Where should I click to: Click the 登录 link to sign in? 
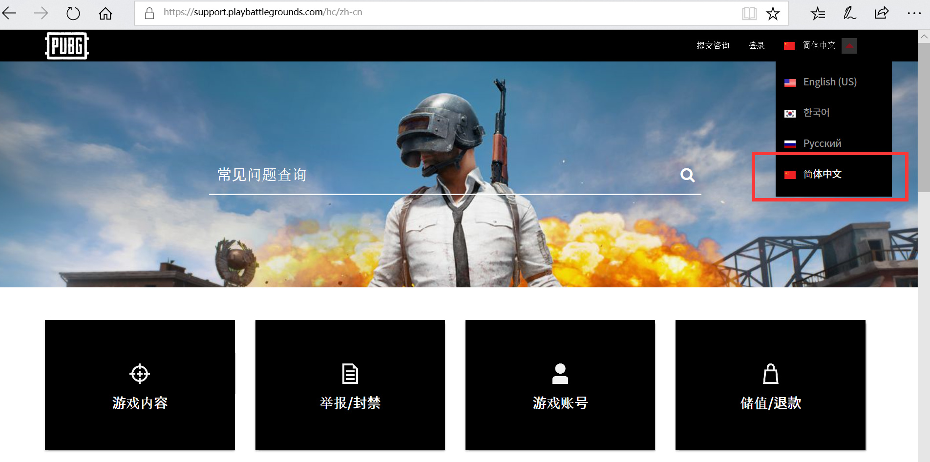[x=757, y=45]
